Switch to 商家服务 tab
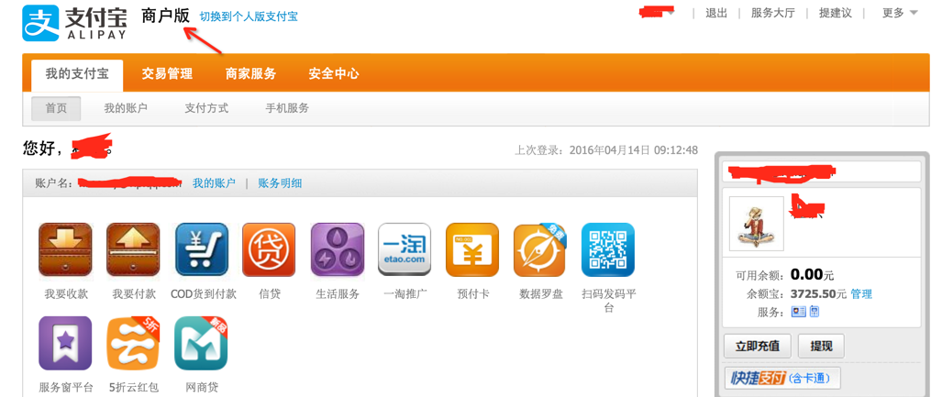This screenshot has height=397, width=942. click(250, 74)
